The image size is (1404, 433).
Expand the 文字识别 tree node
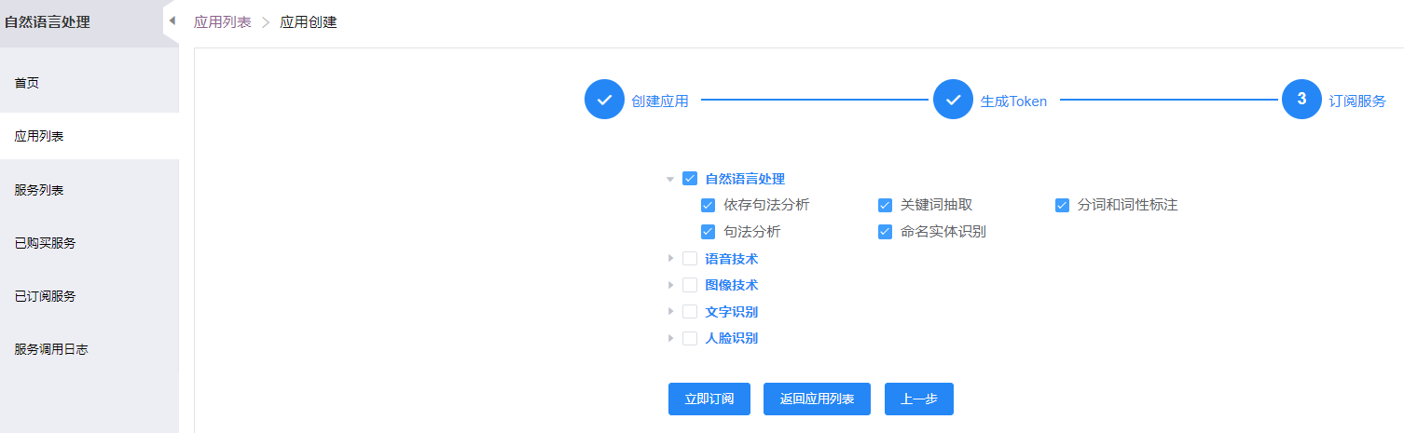coord(670,312)
